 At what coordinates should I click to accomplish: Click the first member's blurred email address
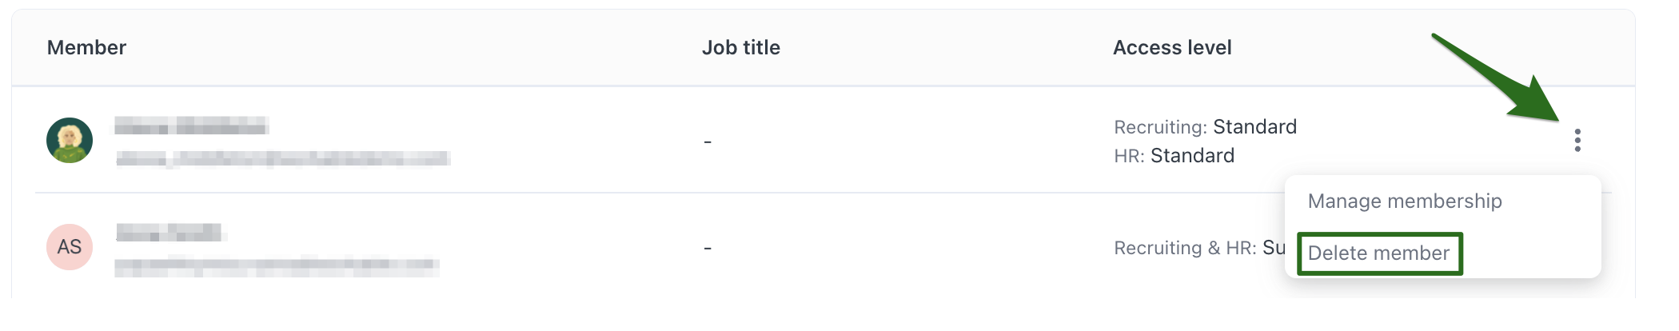coord(282,158)
